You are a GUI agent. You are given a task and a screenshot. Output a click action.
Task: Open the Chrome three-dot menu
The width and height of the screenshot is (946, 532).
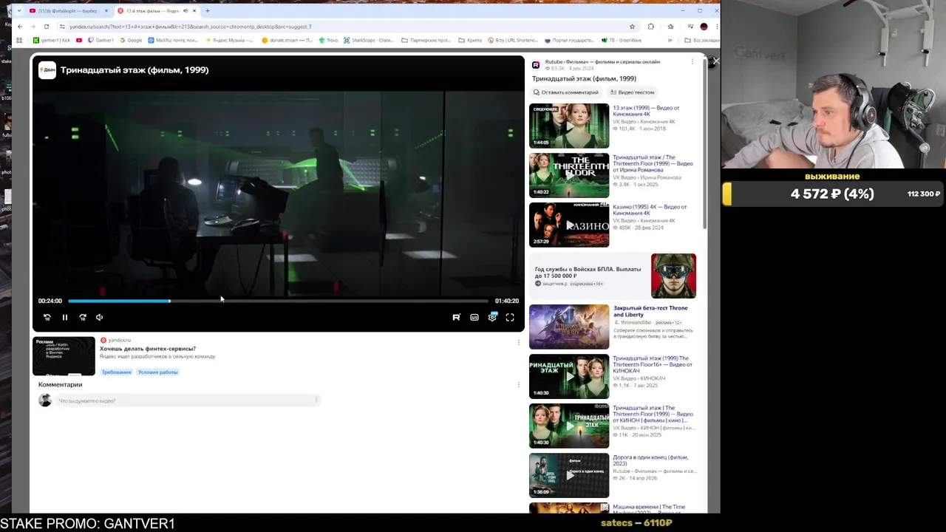pos(717,27)
